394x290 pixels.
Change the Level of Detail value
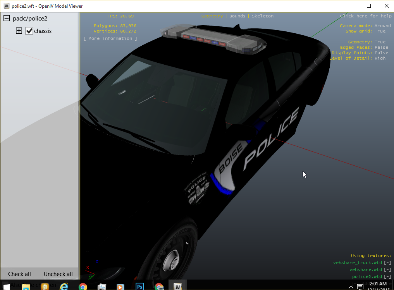380,58
